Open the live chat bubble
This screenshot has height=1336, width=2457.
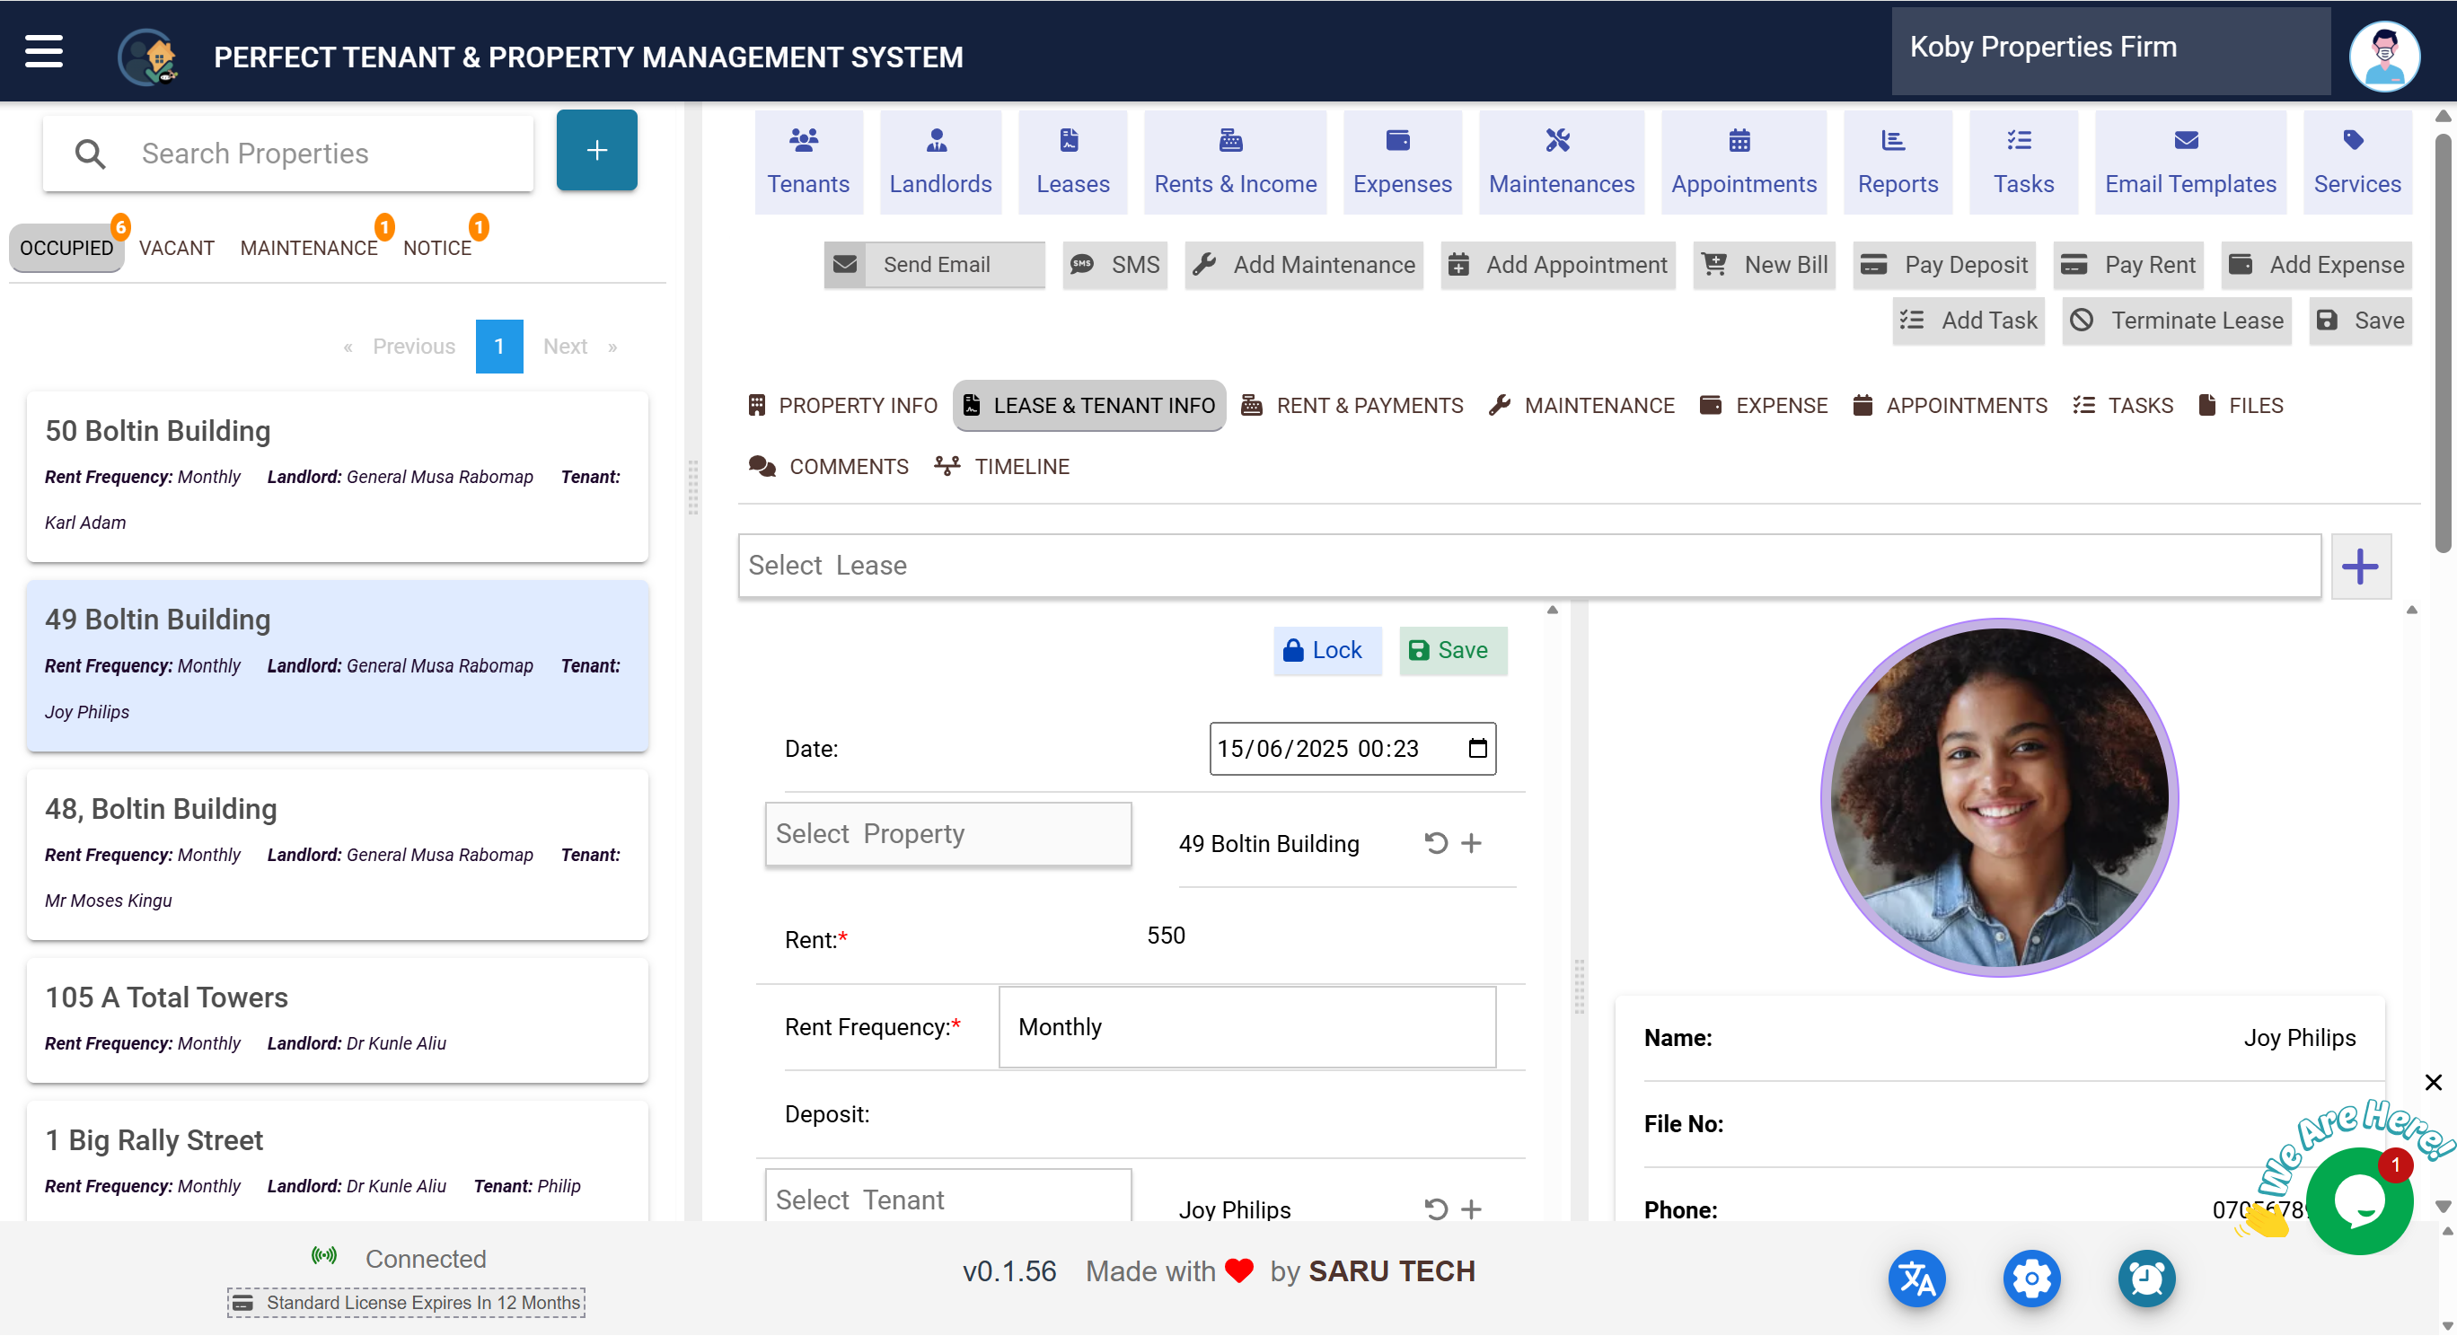point(2359,1200)
